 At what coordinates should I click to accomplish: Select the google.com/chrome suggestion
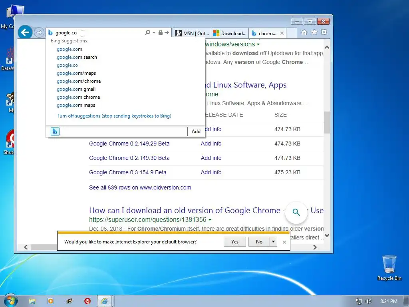tap(79, 81)
